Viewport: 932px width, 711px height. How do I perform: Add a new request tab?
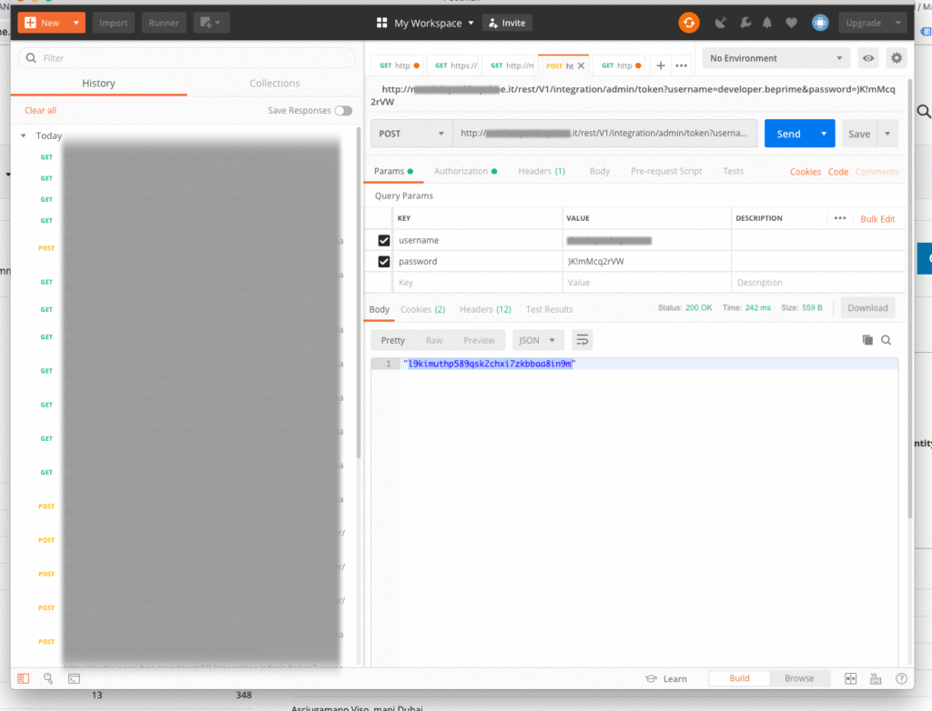click(x=661, y=66)
